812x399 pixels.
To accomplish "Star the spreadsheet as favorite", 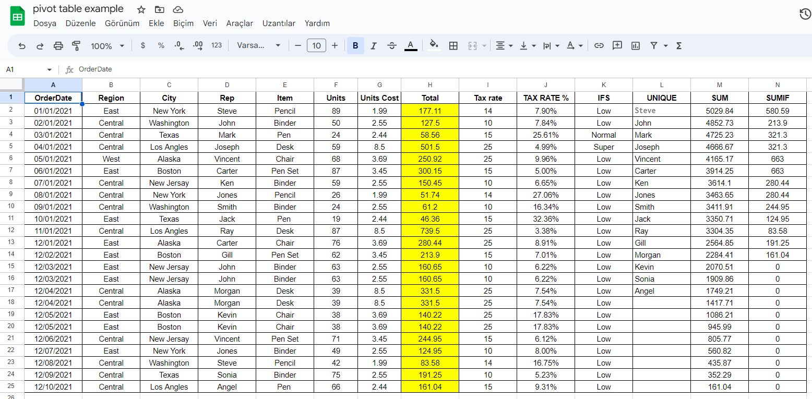I will tap(141, 9).
